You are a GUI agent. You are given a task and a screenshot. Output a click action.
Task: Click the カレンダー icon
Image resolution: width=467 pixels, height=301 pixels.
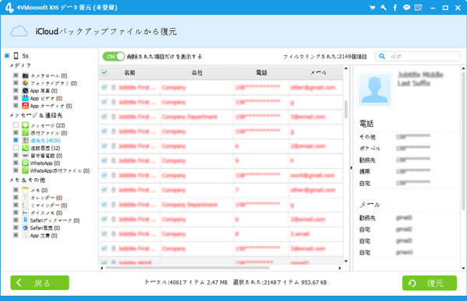26,198
